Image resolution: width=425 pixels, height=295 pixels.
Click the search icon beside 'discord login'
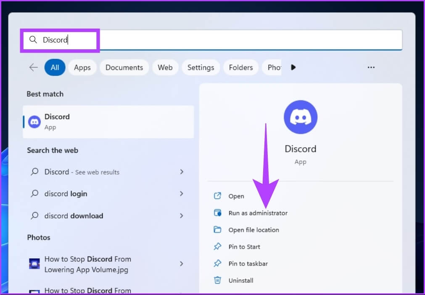(34, 194)
